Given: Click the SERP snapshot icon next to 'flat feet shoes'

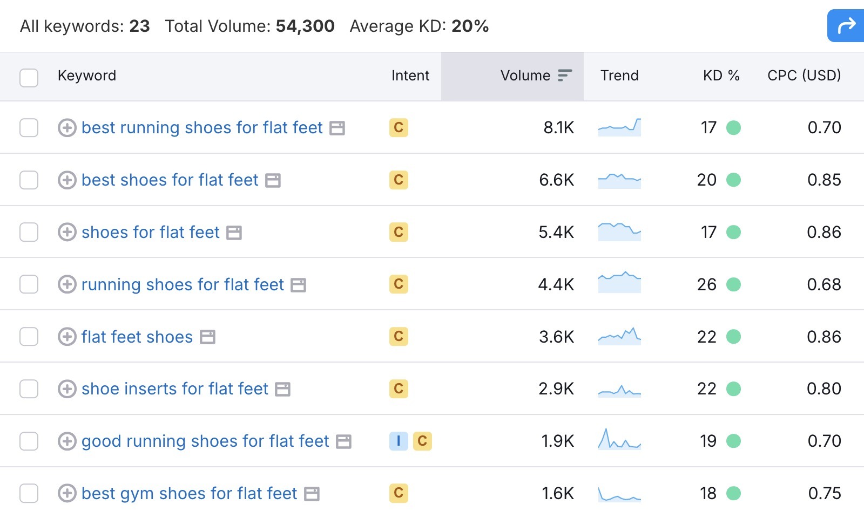Looking at the screenshot, I should tap(208, 336).
